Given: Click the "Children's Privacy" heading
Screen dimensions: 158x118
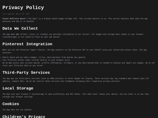Looking at the screenshot, I should point(24,116).
